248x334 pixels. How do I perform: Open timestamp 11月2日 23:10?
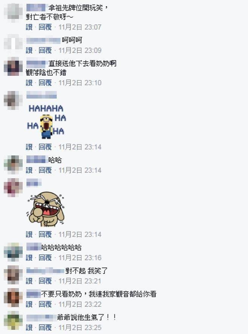[x=80, y=83]
